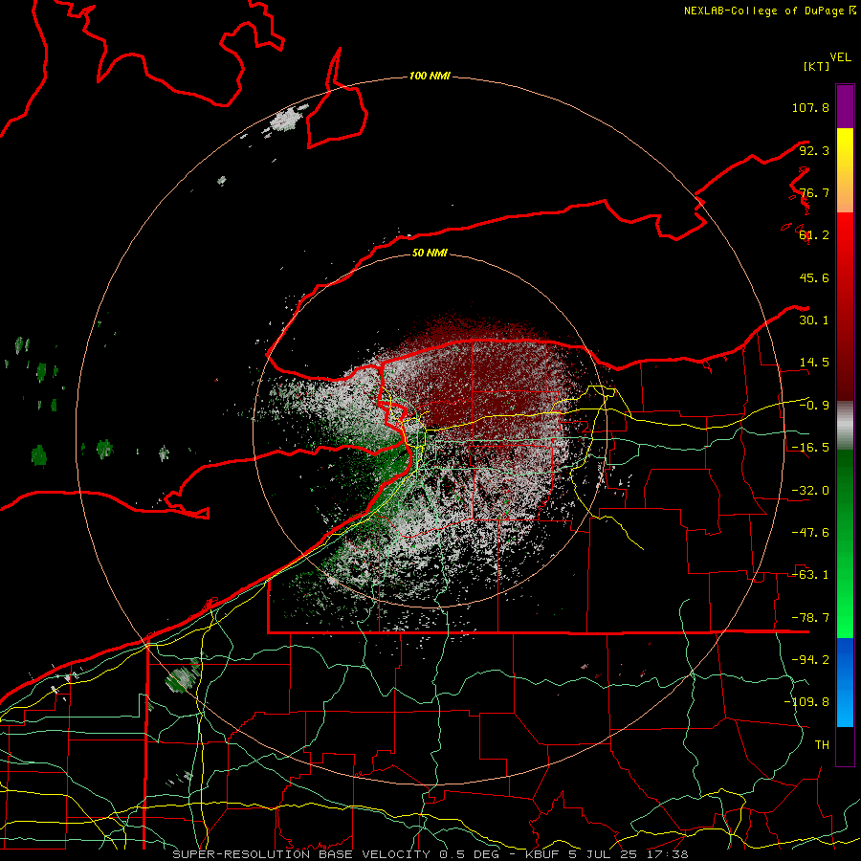Click the TH legend label
This screenshot has height=861, width=861.
click(x=822, y=745)
